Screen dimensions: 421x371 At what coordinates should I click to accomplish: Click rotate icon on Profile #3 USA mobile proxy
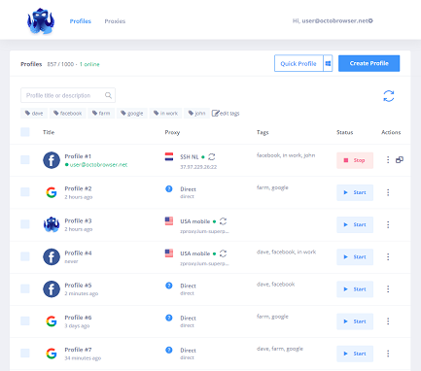click(223, 221)
